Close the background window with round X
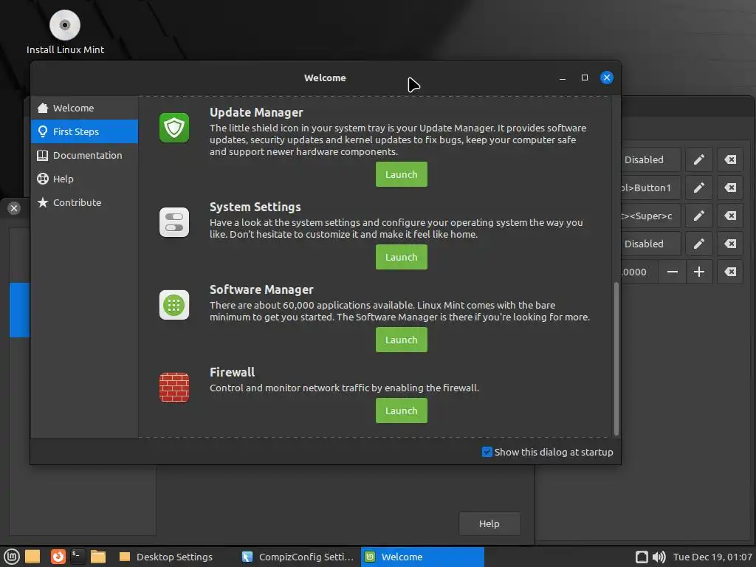 tap(14, 208)
